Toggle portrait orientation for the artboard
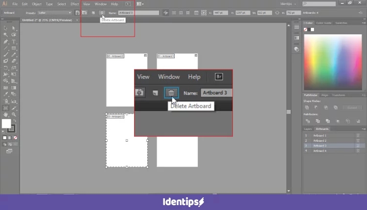The height and width of the screenshot is (210, 367). 77,12
